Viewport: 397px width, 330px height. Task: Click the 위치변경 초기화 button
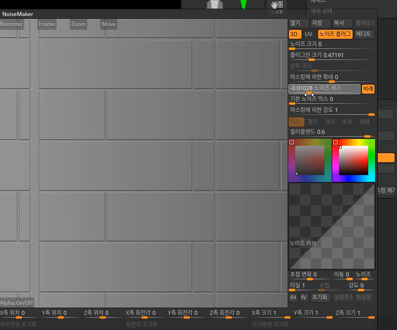[61, 325]
